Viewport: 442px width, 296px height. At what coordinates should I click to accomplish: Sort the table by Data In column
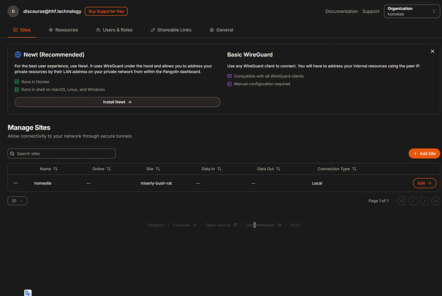211,169
